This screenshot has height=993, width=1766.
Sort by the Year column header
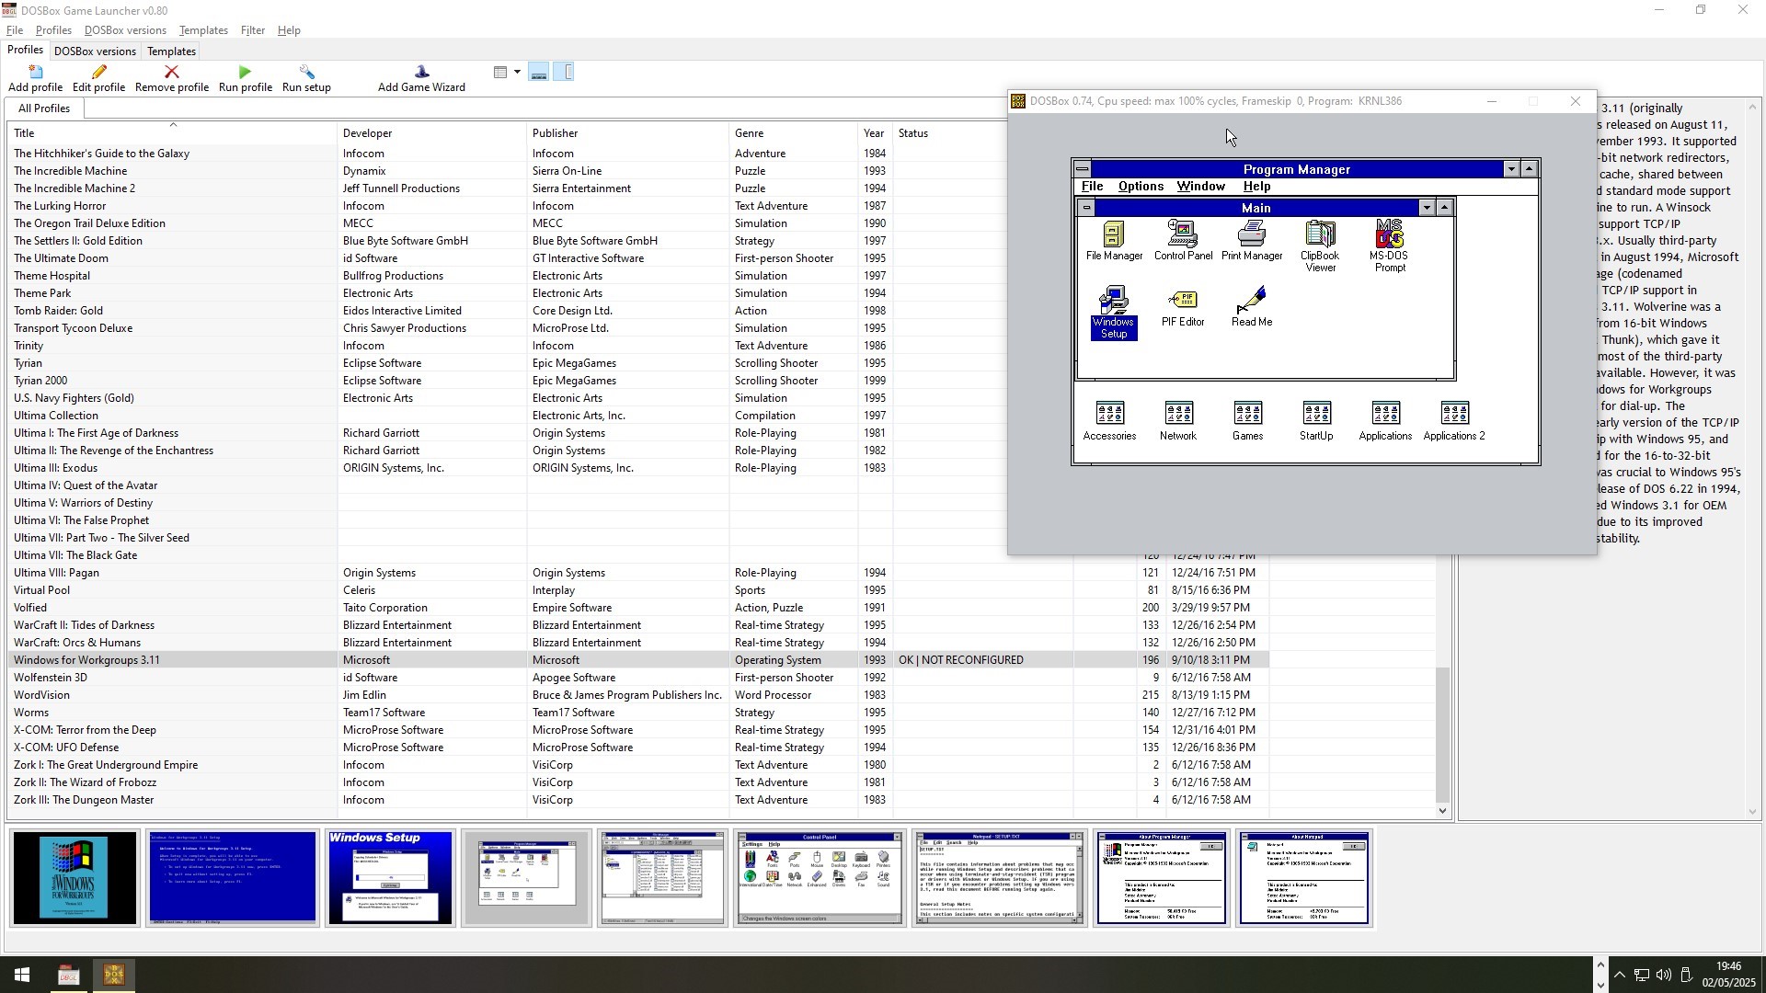pos(875,133)
